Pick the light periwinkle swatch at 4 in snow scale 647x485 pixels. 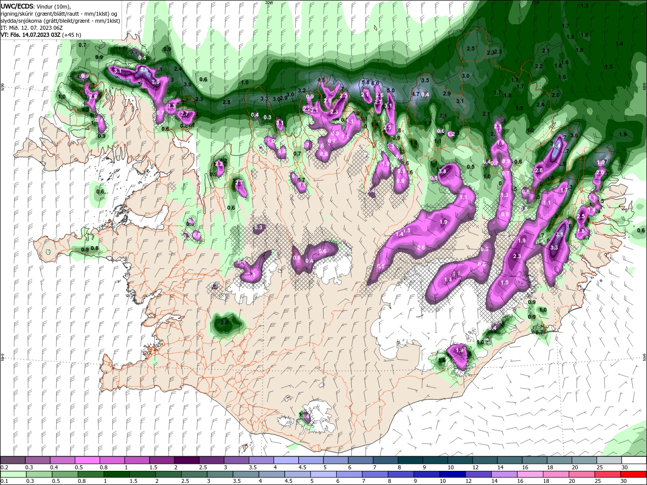tap(286, 460)
